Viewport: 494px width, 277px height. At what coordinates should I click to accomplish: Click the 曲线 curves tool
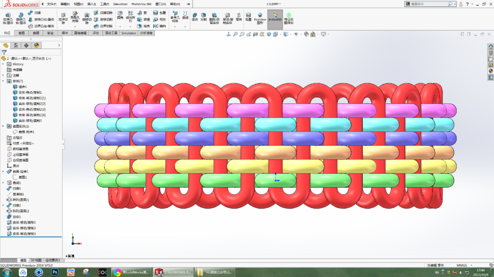click(x=185, y=15)
